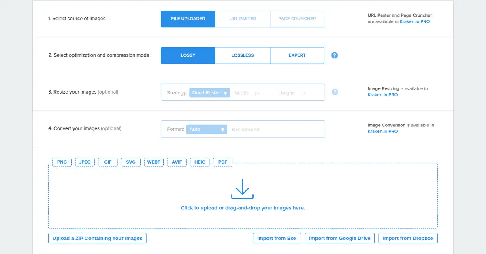Screen dimensions: 486x254
Task: Click the PNG format tag
Action: [62, 162]
